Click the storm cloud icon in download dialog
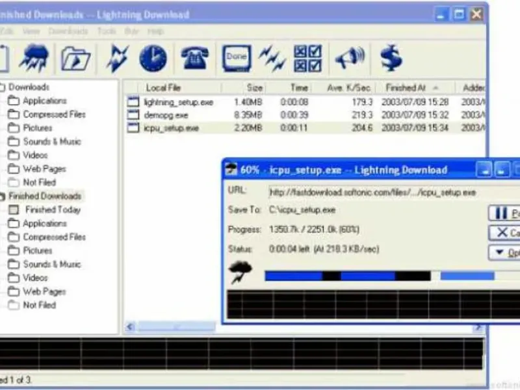 tap(240, 272)
